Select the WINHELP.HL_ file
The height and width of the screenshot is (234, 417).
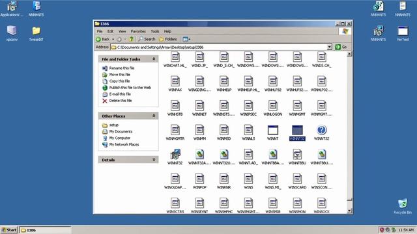248,81
